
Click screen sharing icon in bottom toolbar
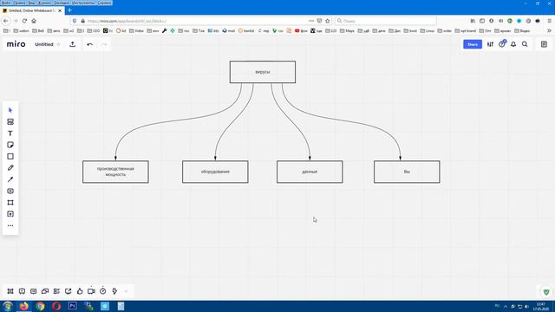pos(69,291)
